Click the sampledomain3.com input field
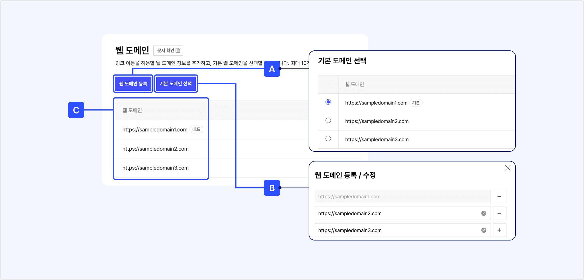 (395, 230)
